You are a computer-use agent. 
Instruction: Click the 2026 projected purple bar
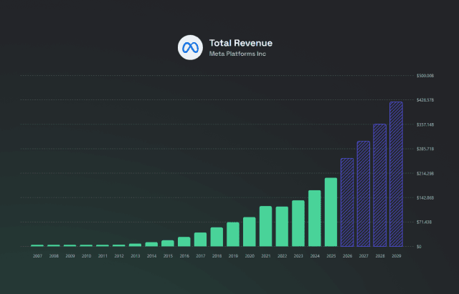coord(347,202)
